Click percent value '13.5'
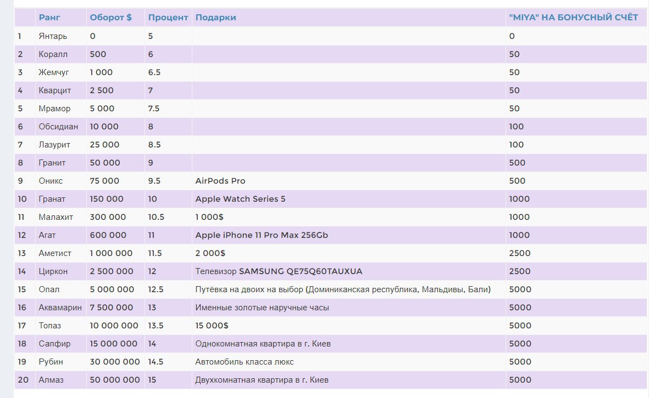The width and height of the screenshot is (649, 398). (156, 326)
